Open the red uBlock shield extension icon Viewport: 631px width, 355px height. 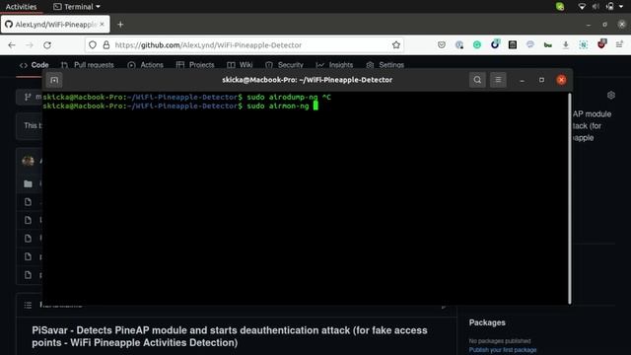[601, 44]
